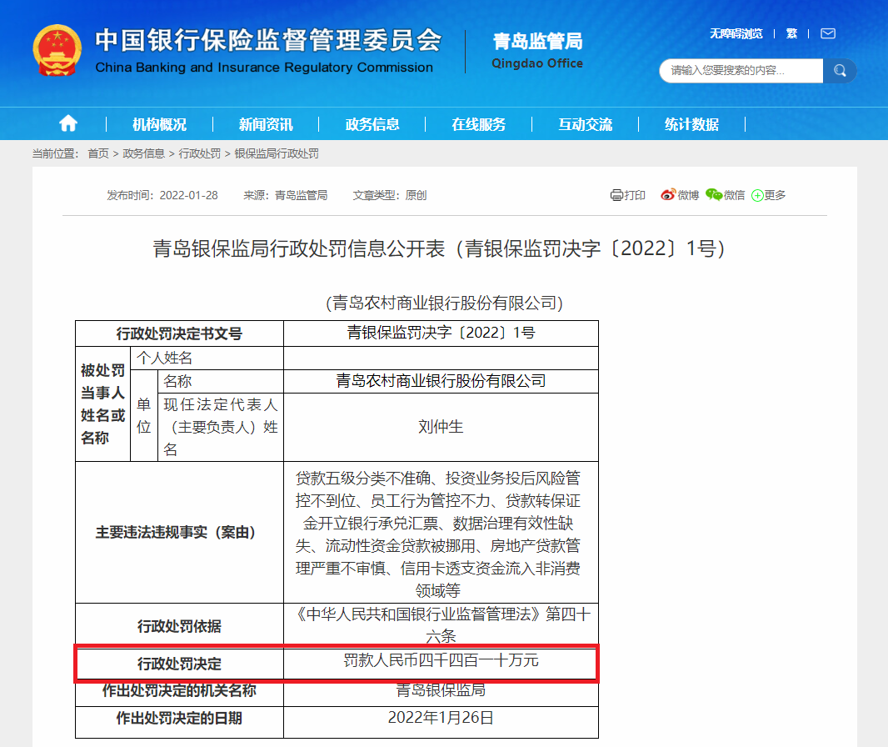Screen dimensions: 888x747
Task: Click header cell 行政处罚依据
Action: coord(179,626)
